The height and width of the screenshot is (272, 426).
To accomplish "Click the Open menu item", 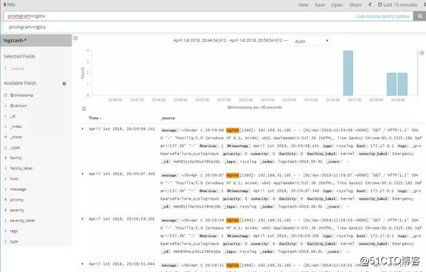I will pyautogui.click(x=337, y=5).
